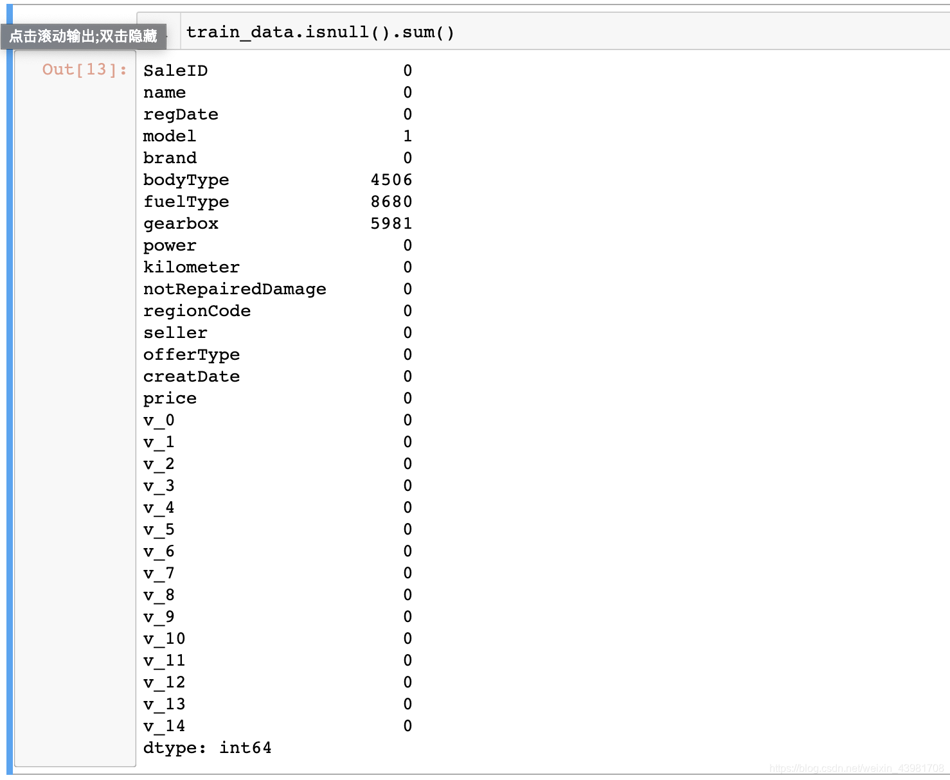Select the SaleID row text
This screenshot has width=950, height=780.
tap(175, 71)
